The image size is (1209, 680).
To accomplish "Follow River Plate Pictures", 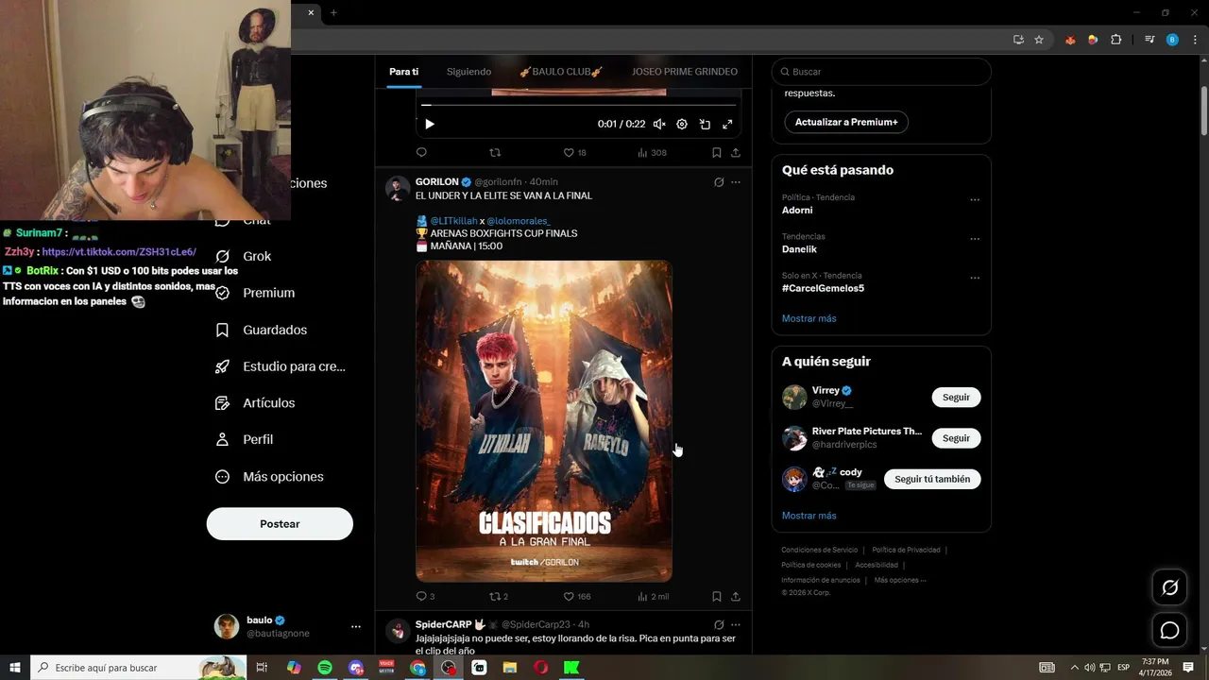I will tap(956, 438).
